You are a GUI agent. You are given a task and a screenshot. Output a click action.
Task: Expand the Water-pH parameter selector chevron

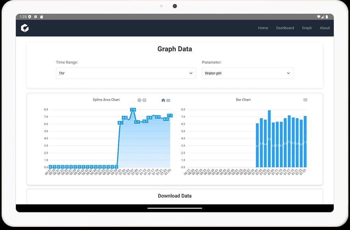[x=288, y=73]
